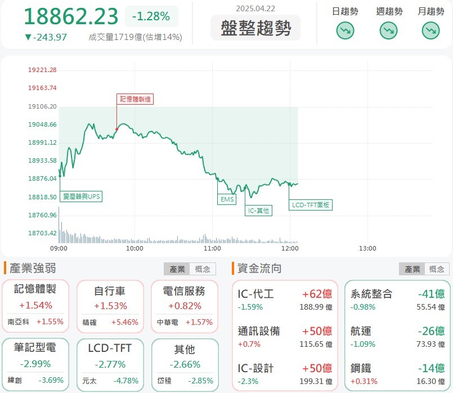Click the ▼-243.97 point change text
The image size is (453, 393).
46,37
